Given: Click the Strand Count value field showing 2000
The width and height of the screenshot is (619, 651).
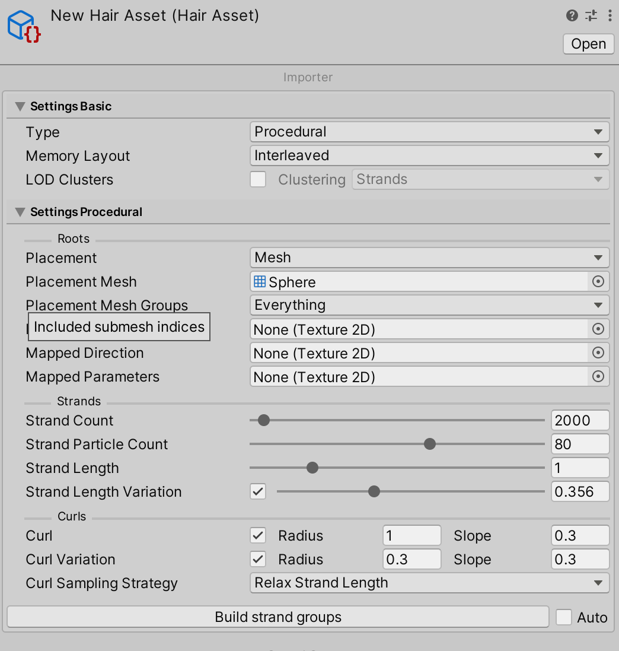Looking at the screenshot, I should (x=580, y=420).
